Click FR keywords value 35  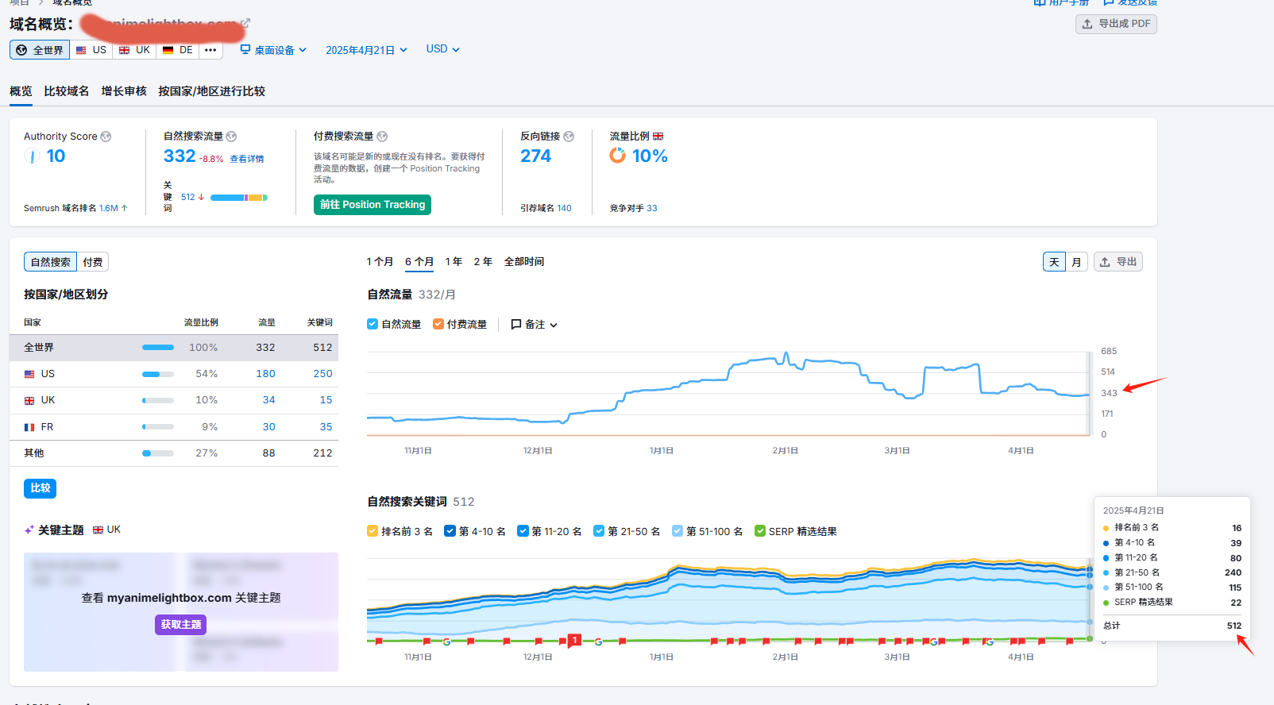tap(326, 427)
